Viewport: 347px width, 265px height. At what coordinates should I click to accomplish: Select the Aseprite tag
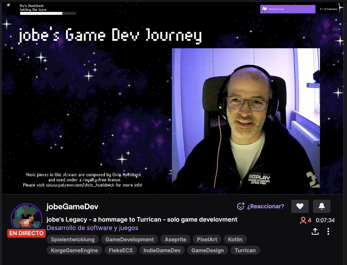pos(176,240)
